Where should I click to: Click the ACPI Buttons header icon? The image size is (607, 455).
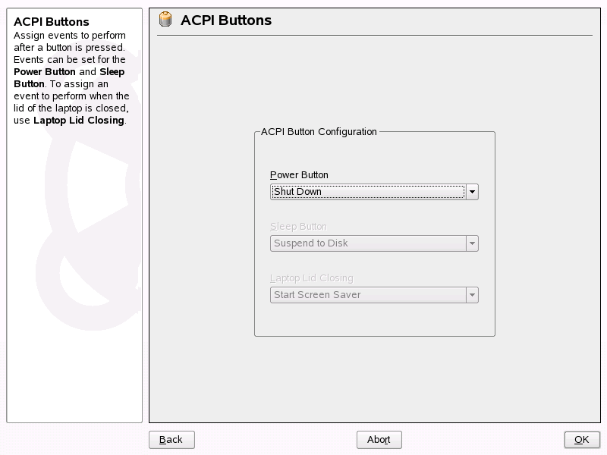(165, 20)
